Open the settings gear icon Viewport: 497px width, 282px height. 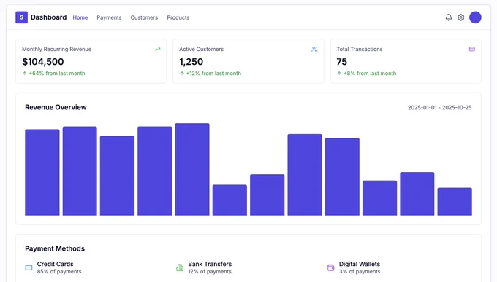(461, 17)
